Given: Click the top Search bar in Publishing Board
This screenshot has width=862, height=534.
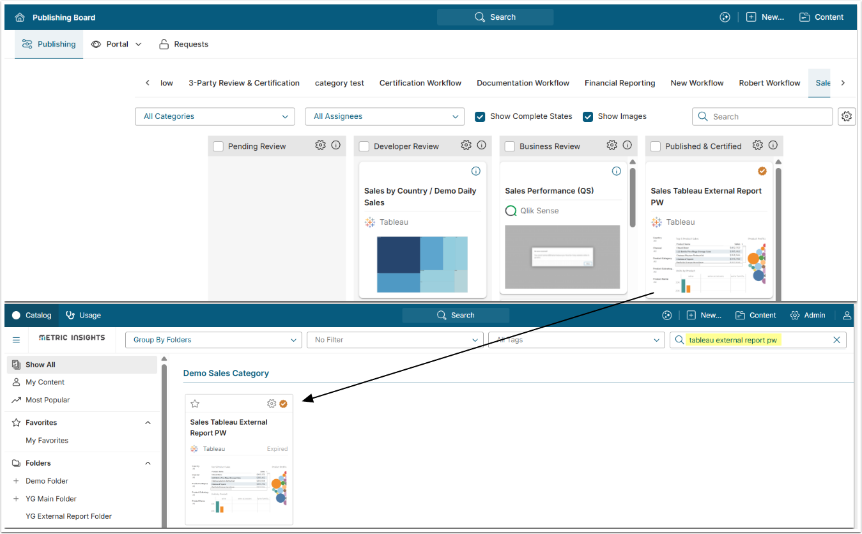Looking at the screenshot, I should click(495, 17).
